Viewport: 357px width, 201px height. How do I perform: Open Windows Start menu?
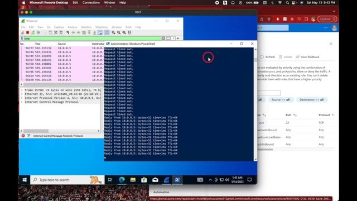(25, 180)
